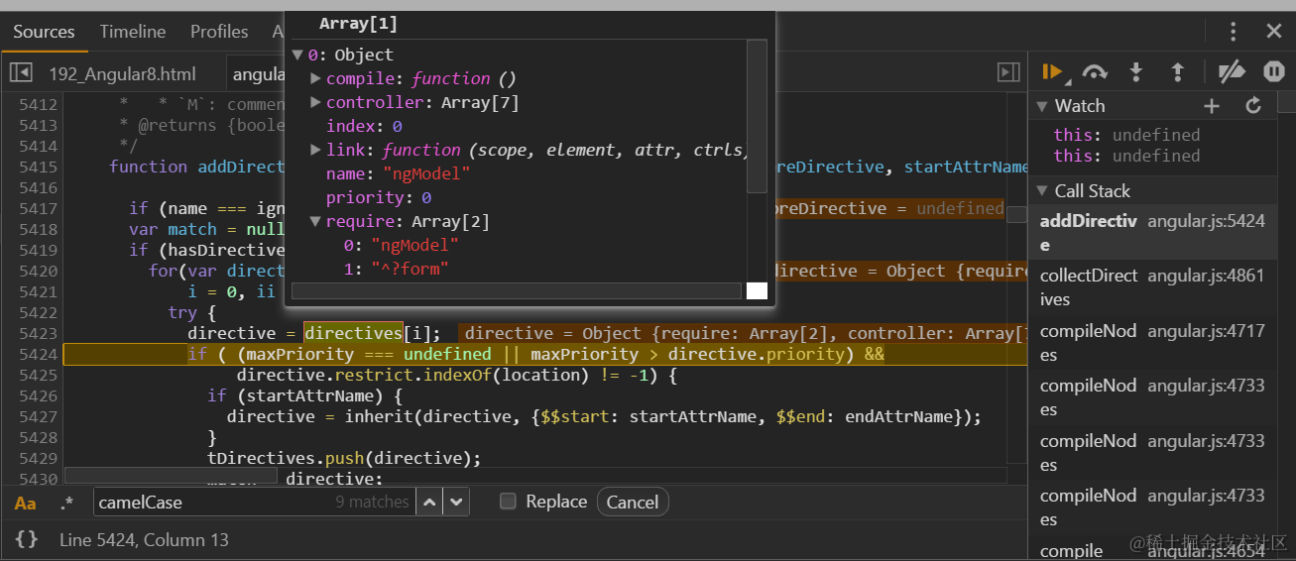The width and height of the screenshot is (1296, 561).
Task: Step into next function call
Action: click(x=1136, y=72)
